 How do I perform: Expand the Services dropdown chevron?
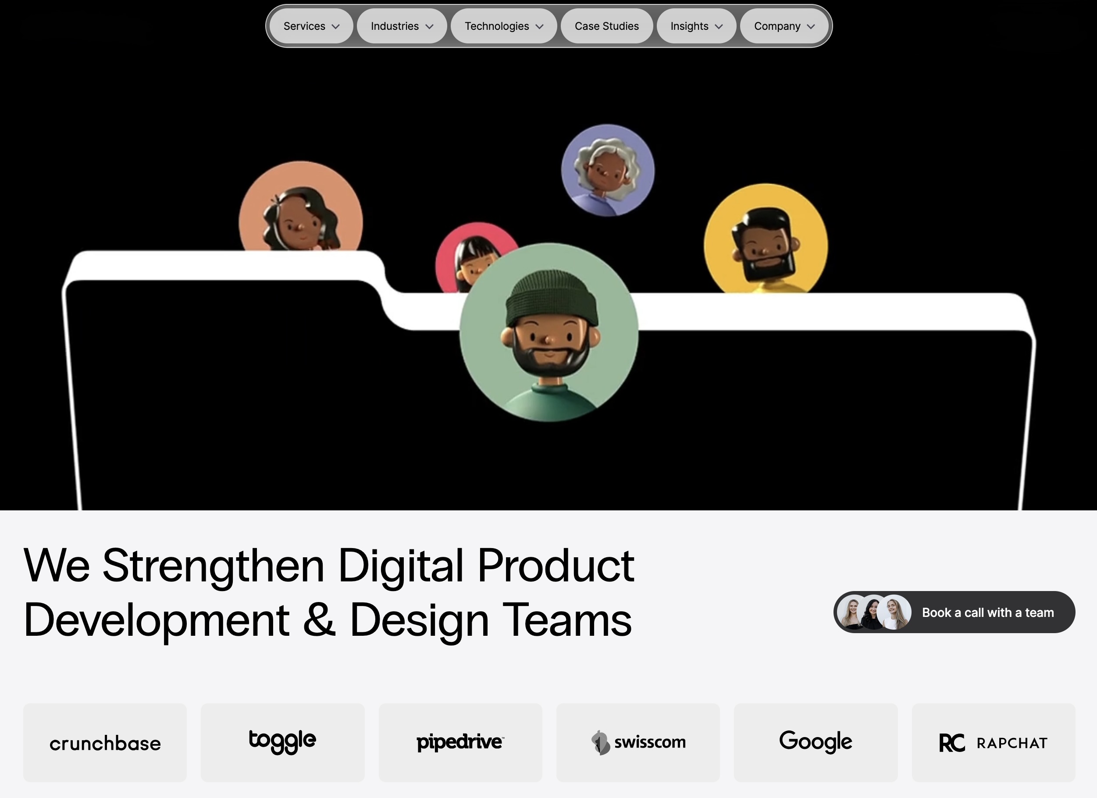click(336, 27)
